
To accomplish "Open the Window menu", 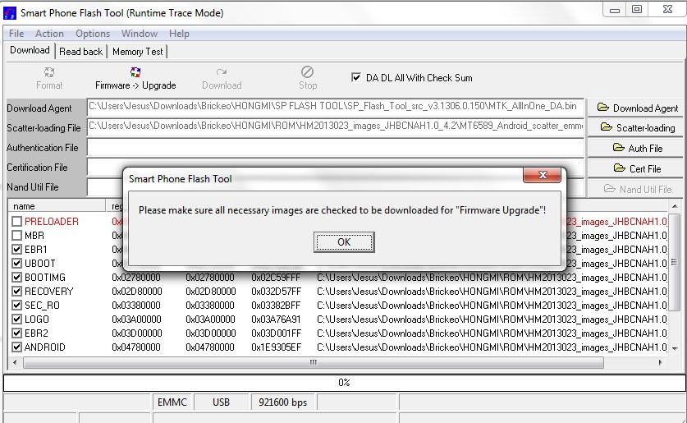I will (x=140, y=34).
